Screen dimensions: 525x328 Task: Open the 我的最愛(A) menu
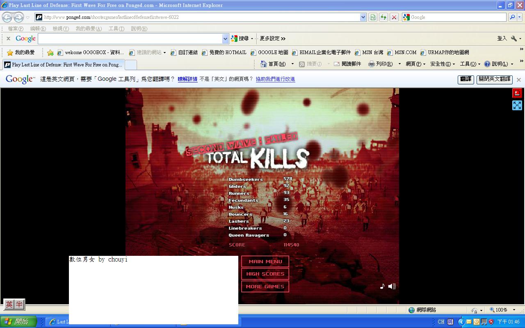[x=89, y=29]
